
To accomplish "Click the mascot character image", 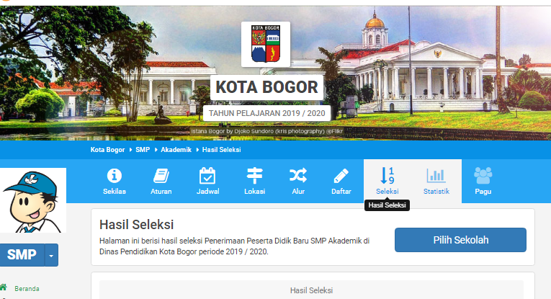I will click(33, 200).
